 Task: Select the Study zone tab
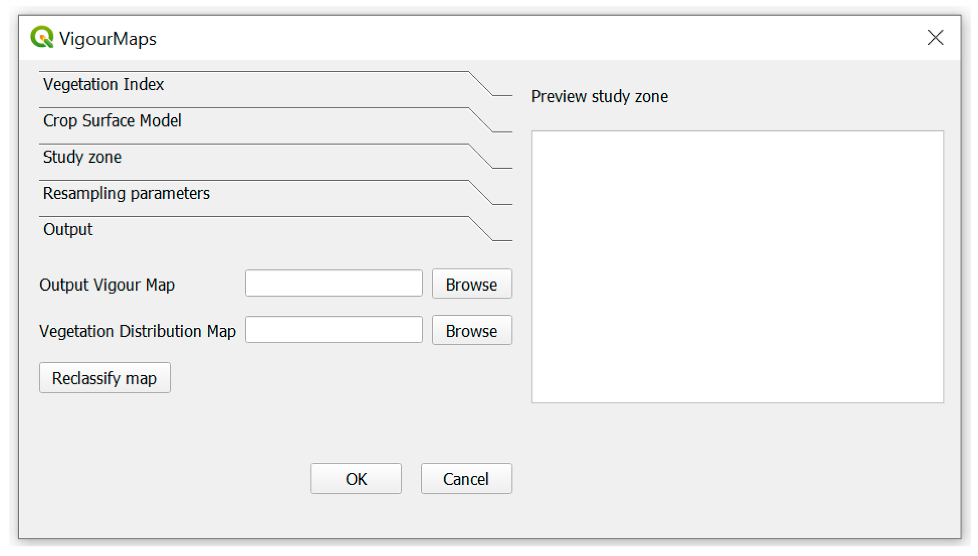pyautogui.click(x=82, y=157)
